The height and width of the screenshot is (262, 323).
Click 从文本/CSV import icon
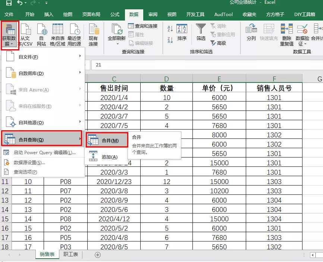26,29
